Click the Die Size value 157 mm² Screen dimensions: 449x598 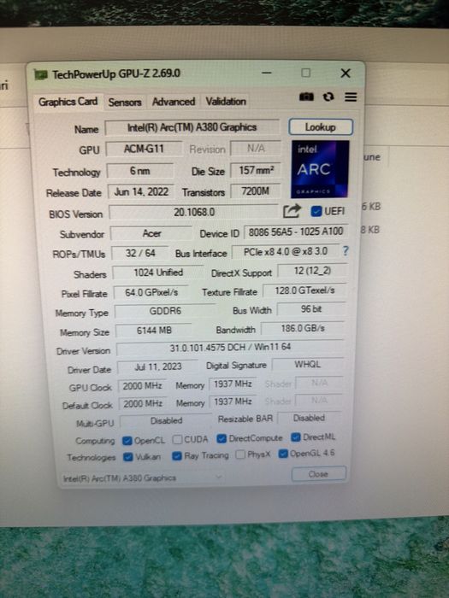pyautogui.click(x=256, y=170)
